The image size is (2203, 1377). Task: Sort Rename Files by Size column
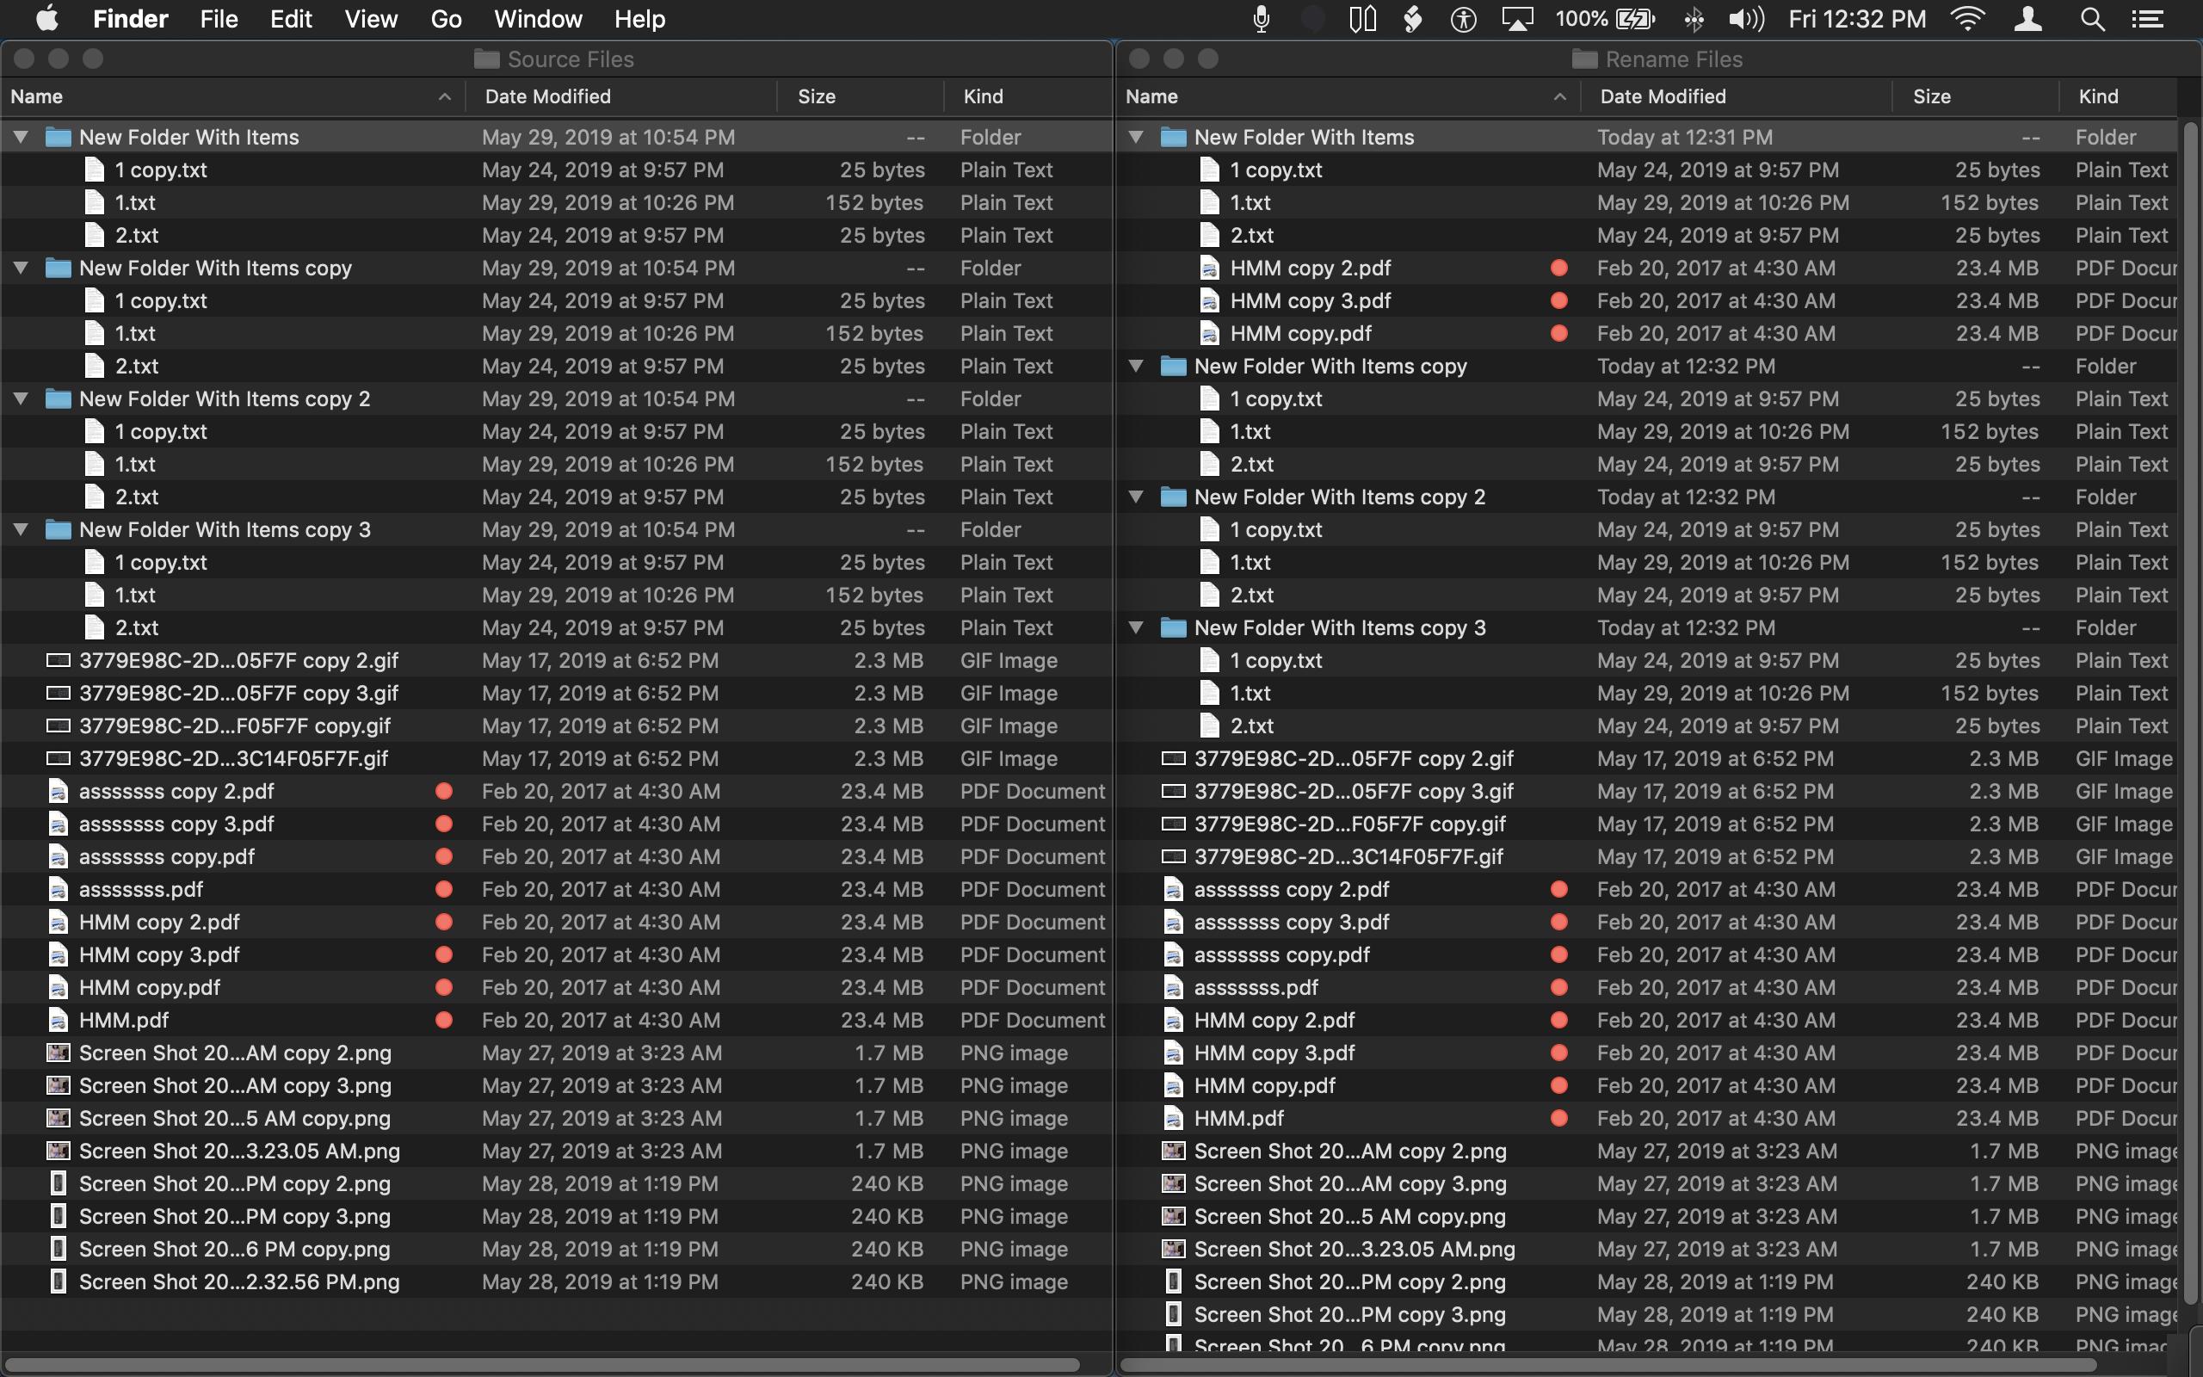[1976, 96]
